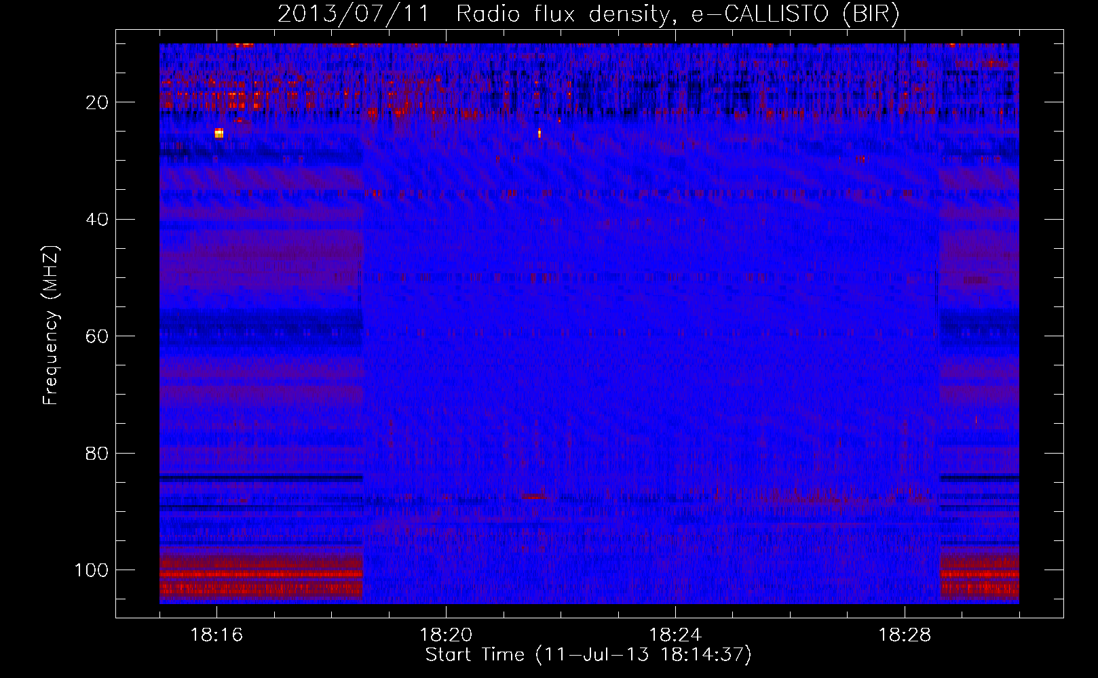Click the '60' frequency tick label
This screenshot has width=1098, height=678.
(97, 336)
